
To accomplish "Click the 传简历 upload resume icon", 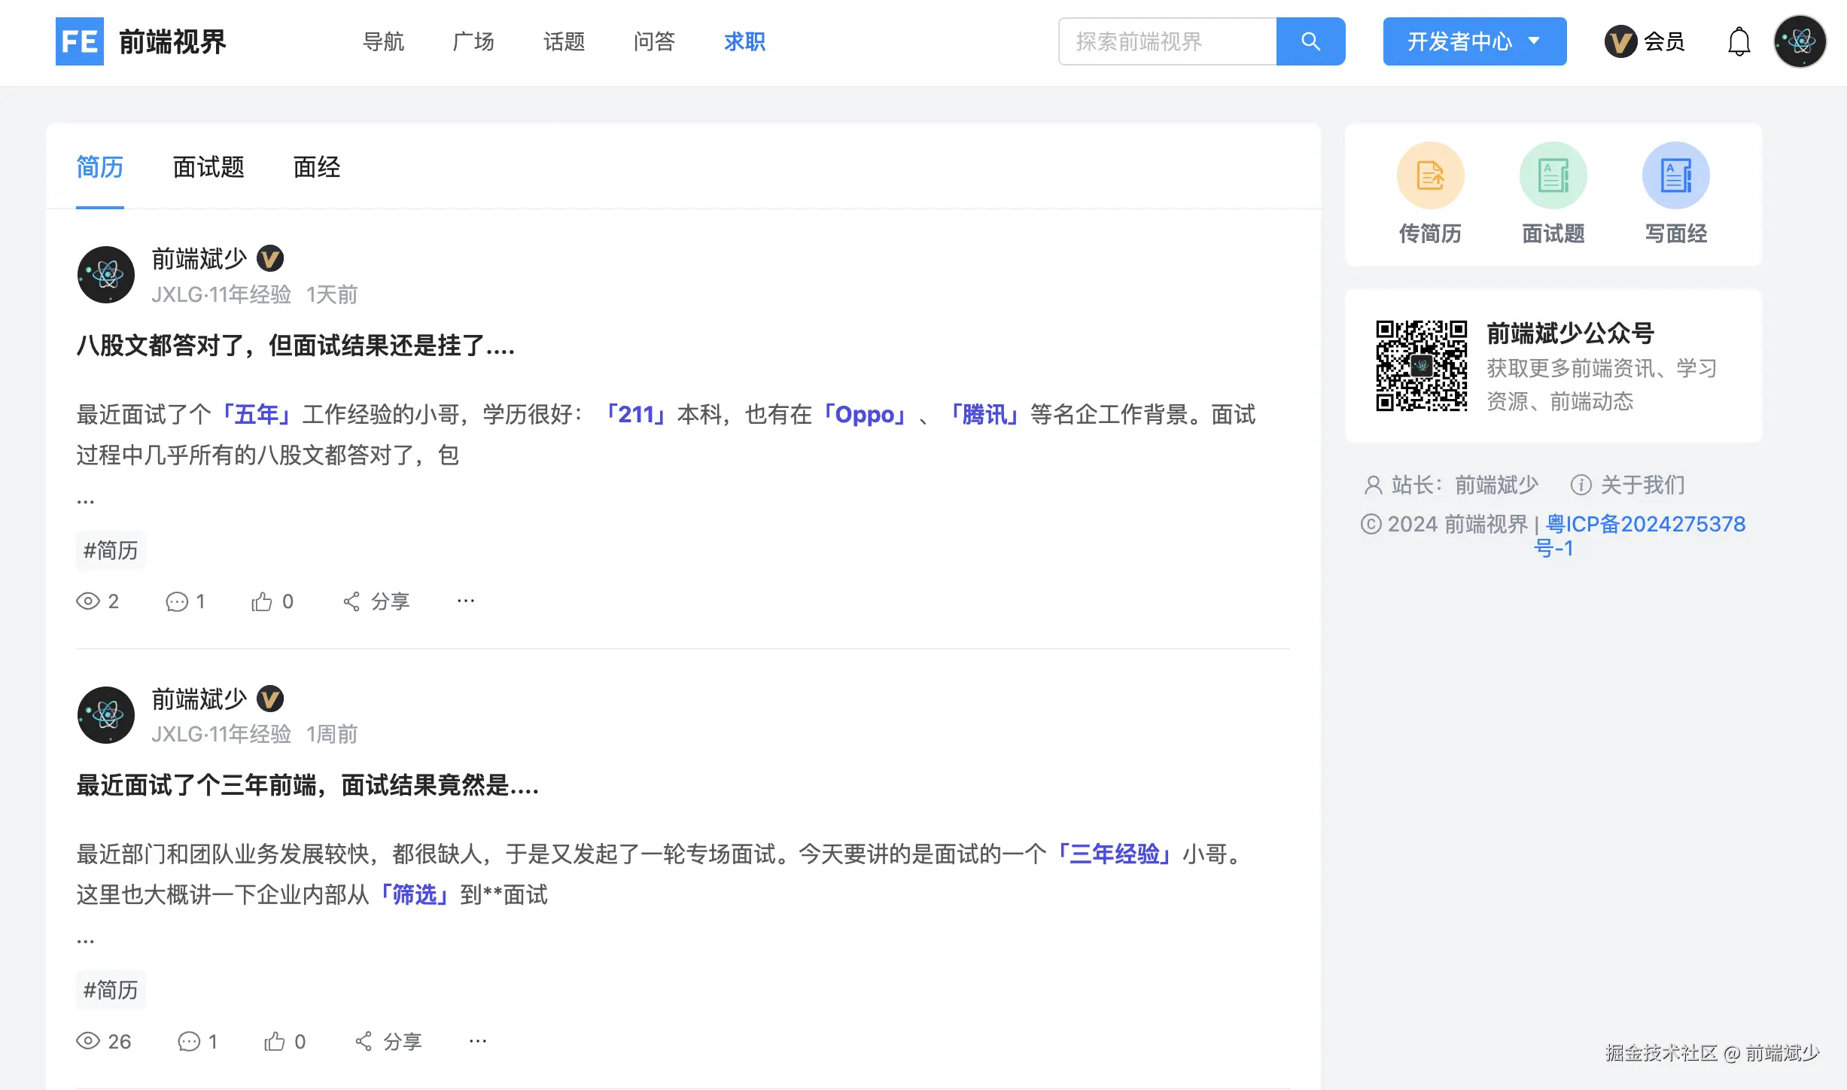I will point(1430,175).
